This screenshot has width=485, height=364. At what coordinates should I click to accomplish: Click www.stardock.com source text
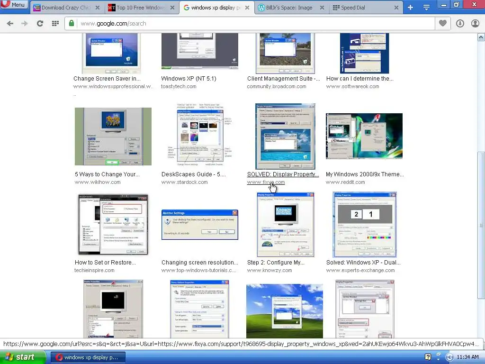tap(184, 182)
